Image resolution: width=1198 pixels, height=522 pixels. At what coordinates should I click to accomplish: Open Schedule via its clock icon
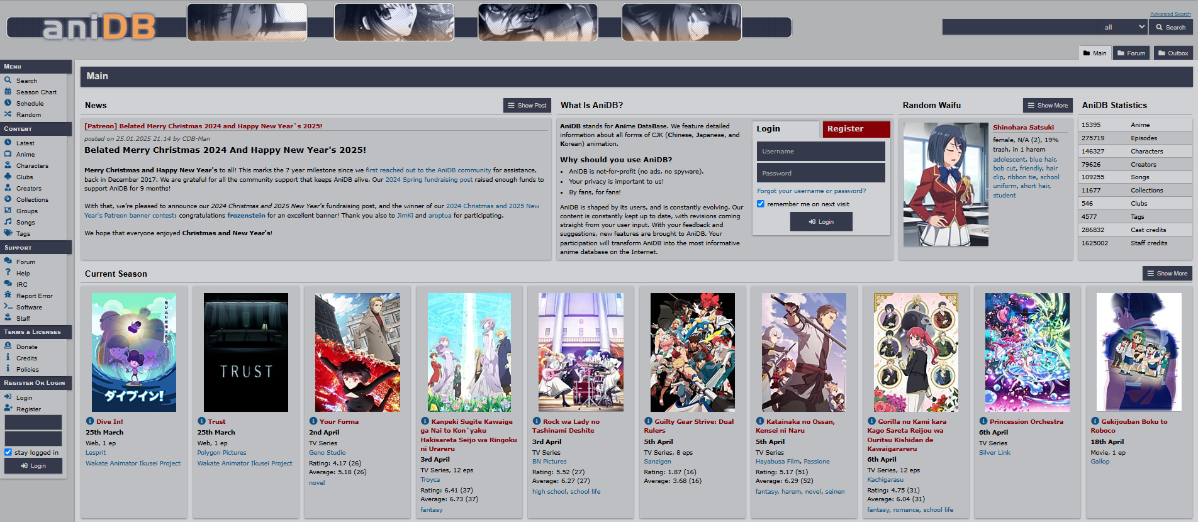click(x=8, y=103)
